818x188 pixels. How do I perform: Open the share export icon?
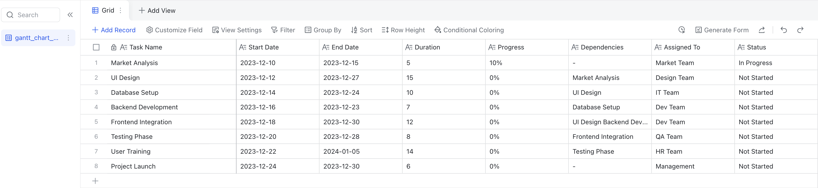click(x=762, y=30)
